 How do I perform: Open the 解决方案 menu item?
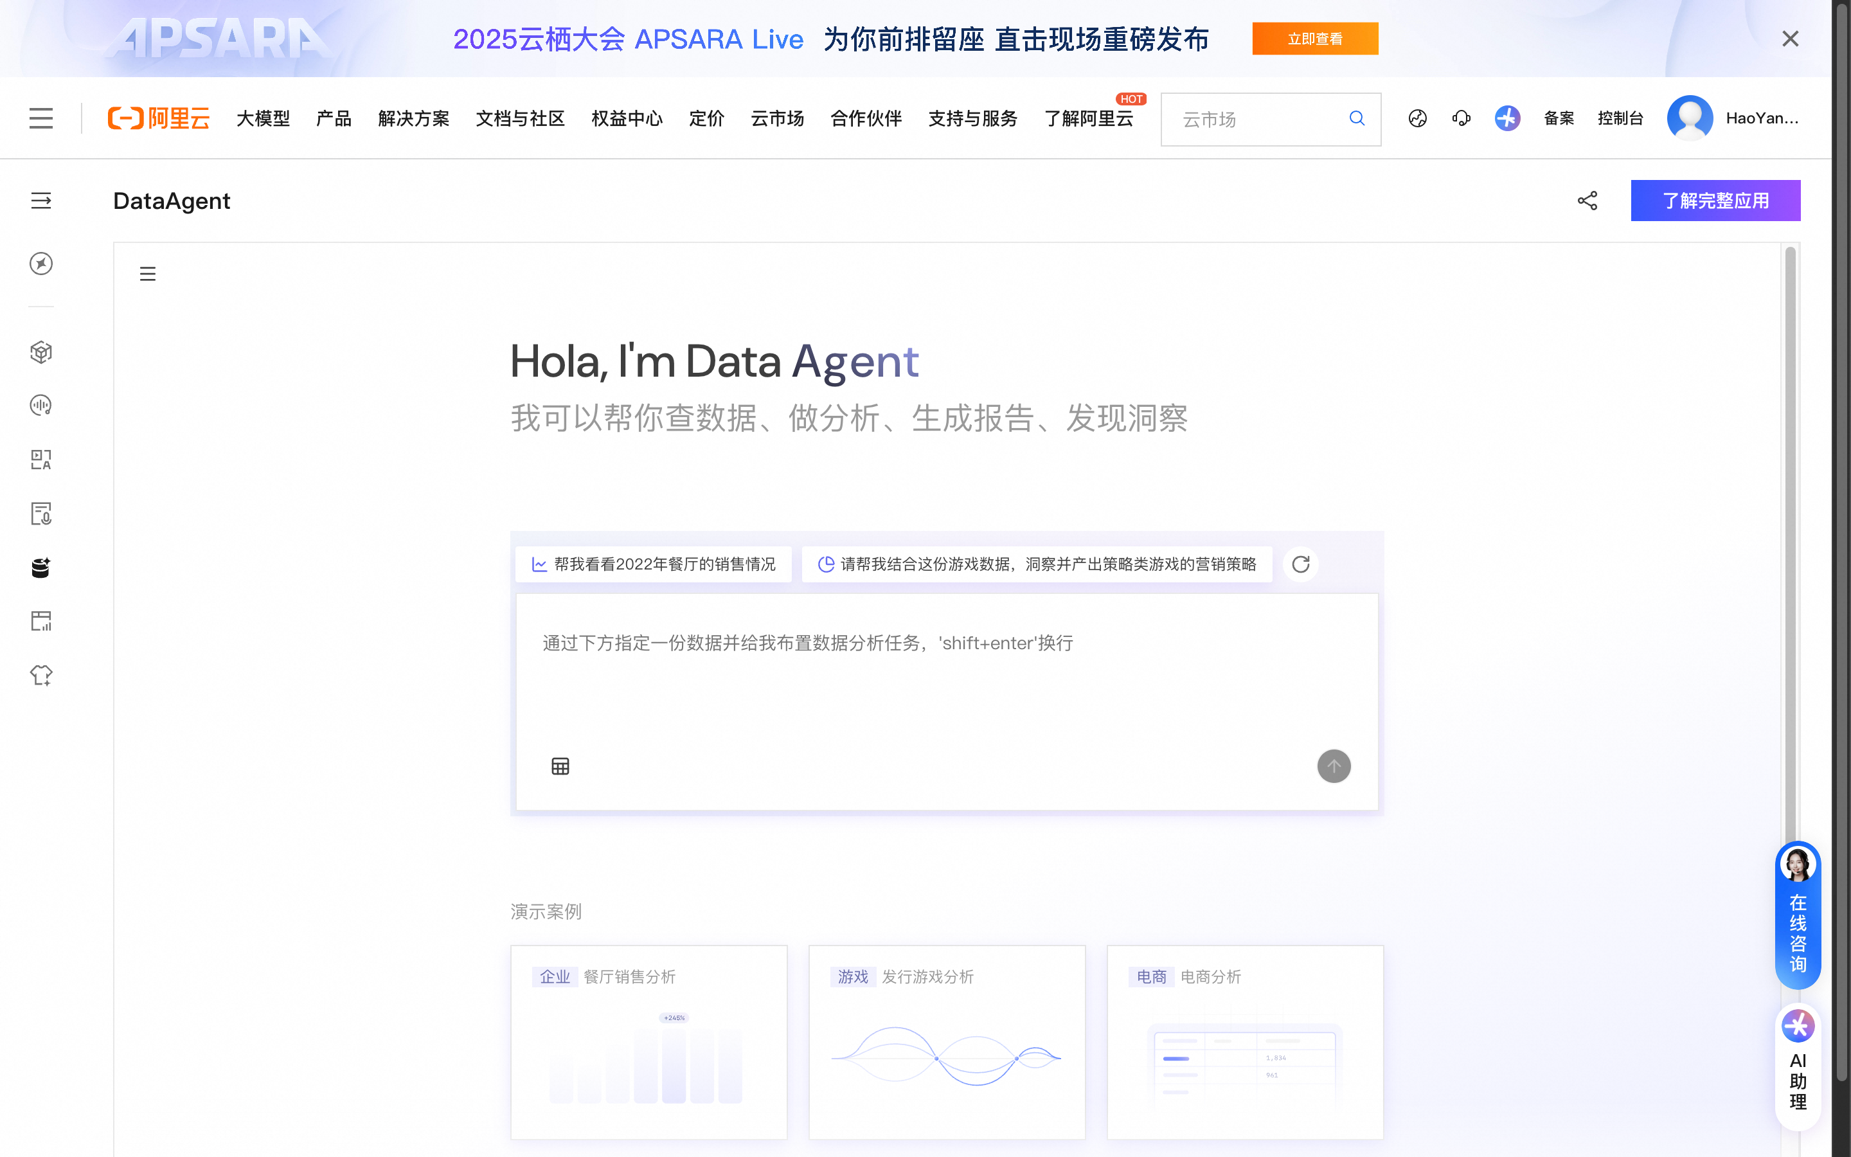413,119
